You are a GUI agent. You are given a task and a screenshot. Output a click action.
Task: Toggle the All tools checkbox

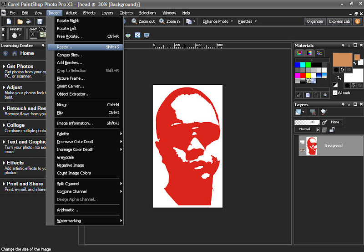tap(335, 93)
